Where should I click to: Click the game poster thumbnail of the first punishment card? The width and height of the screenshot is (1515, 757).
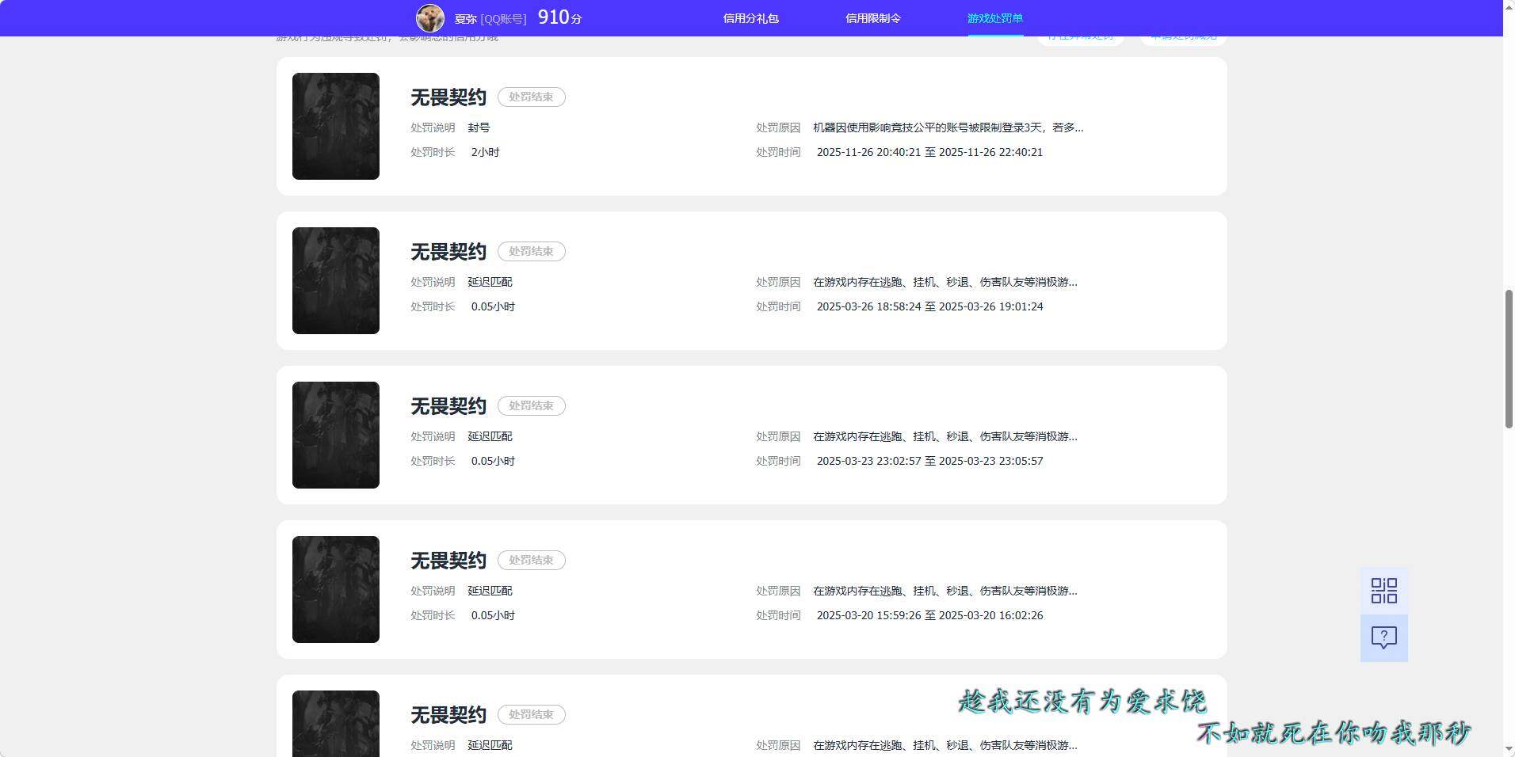tap(335, 126)
